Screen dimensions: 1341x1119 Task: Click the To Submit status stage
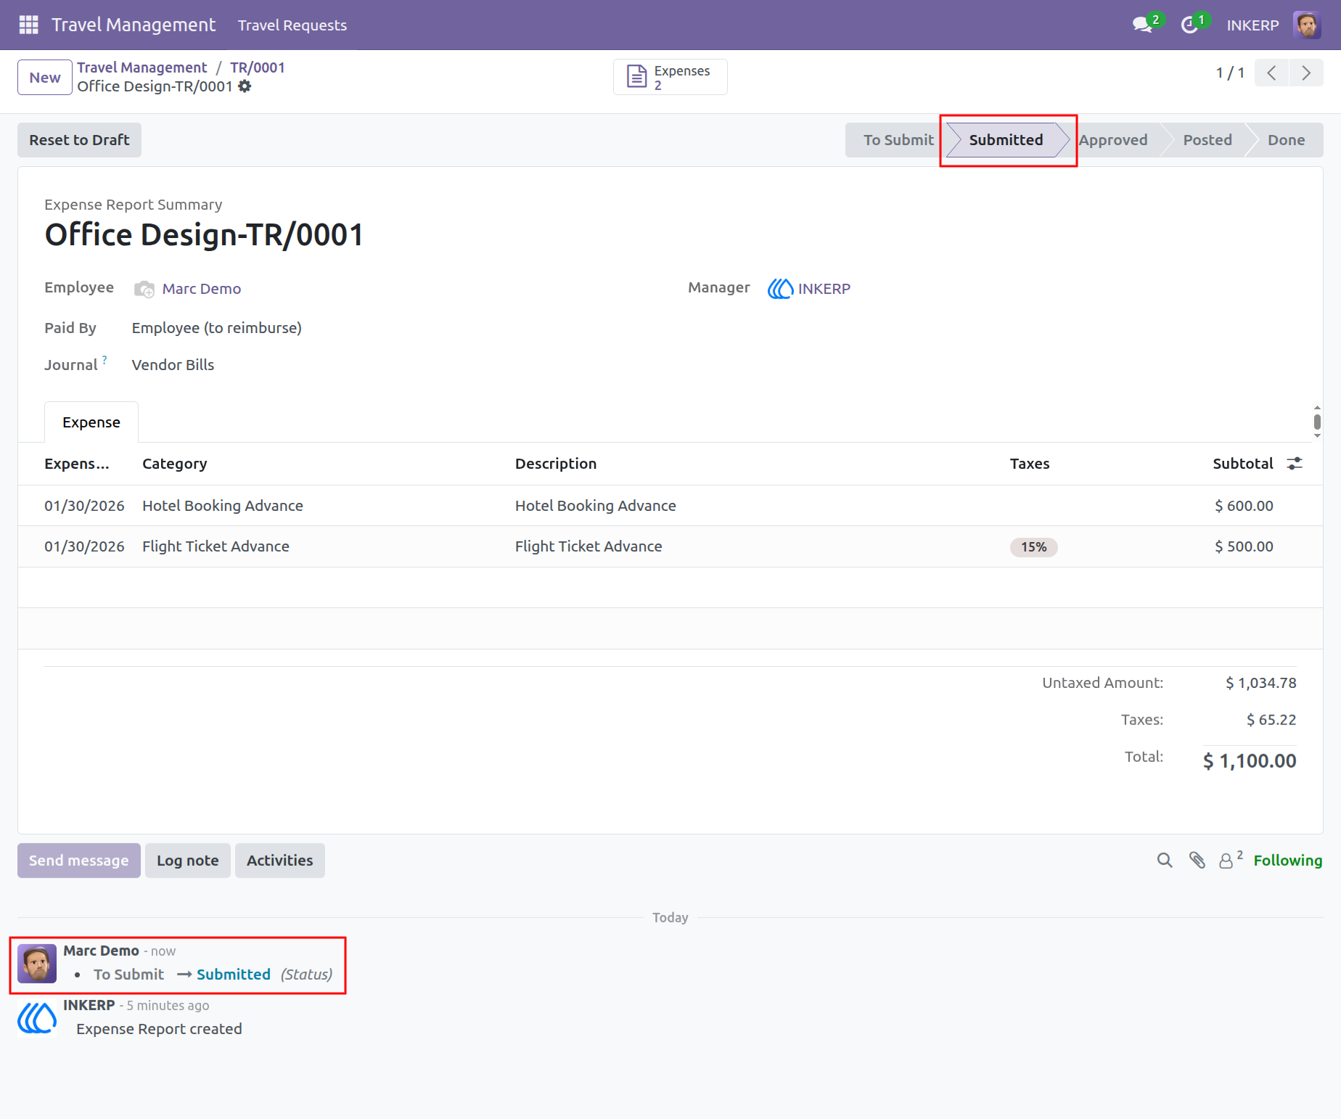click(x=898, y=140)
